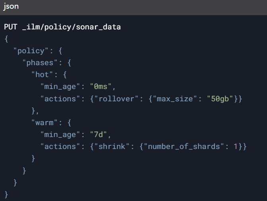This screenshot has width=267, height=201.
Task: Click the "warm" phase key
Action: 44,123
